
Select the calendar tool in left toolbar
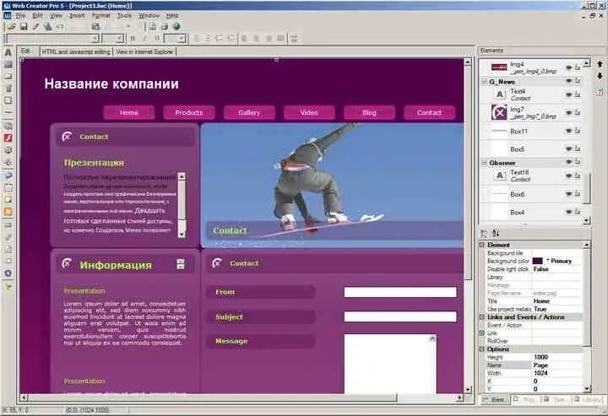click(8, 187)
